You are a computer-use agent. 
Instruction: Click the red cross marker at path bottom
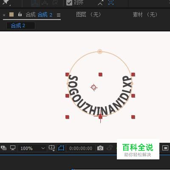100,116
